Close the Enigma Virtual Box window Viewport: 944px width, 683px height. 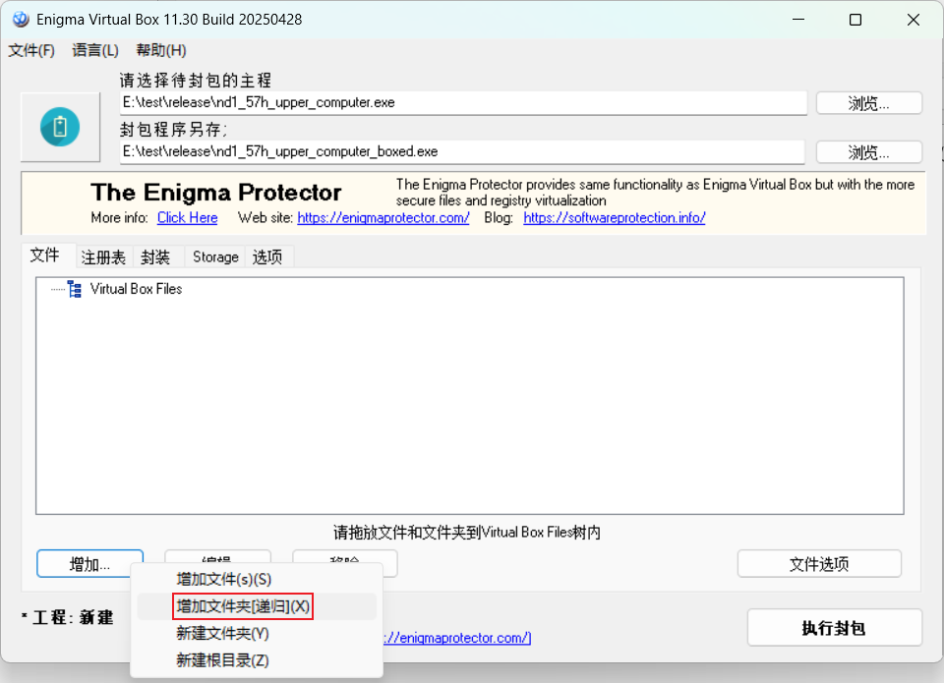click(913, 20)
